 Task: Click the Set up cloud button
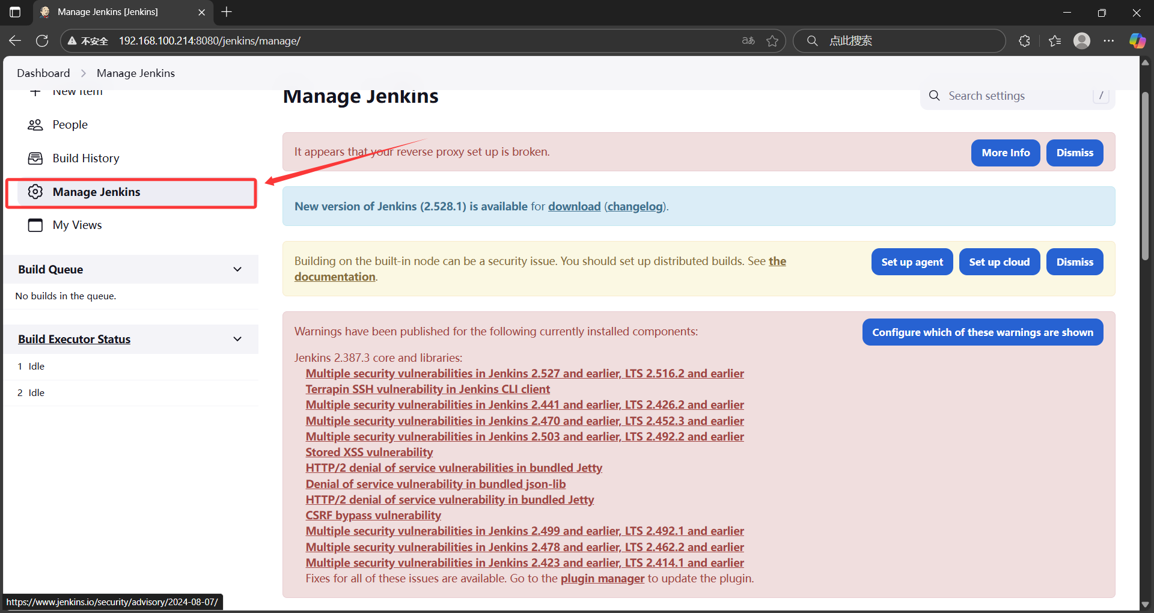click(x=999, y=262)
